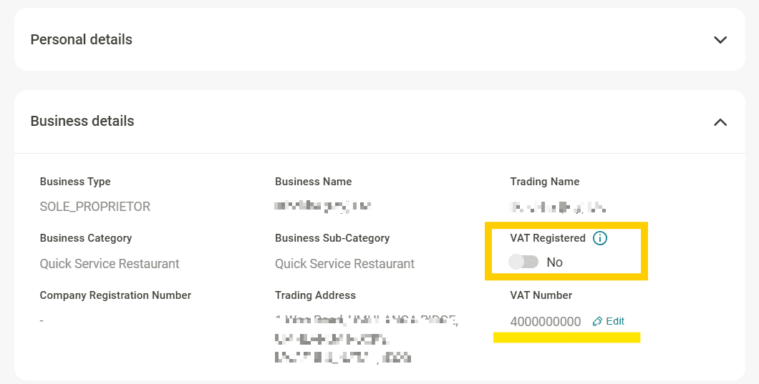The image size is (759, 384).
Task: Click the 'No' label beside VAT switch
Action: click(555, 262)
